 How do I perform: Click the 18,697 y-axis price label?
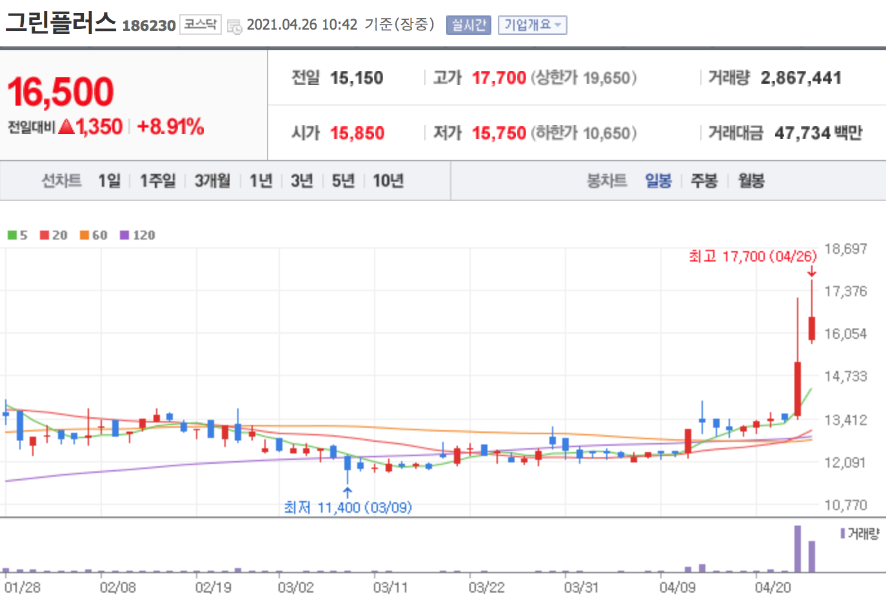pos(845,249)
